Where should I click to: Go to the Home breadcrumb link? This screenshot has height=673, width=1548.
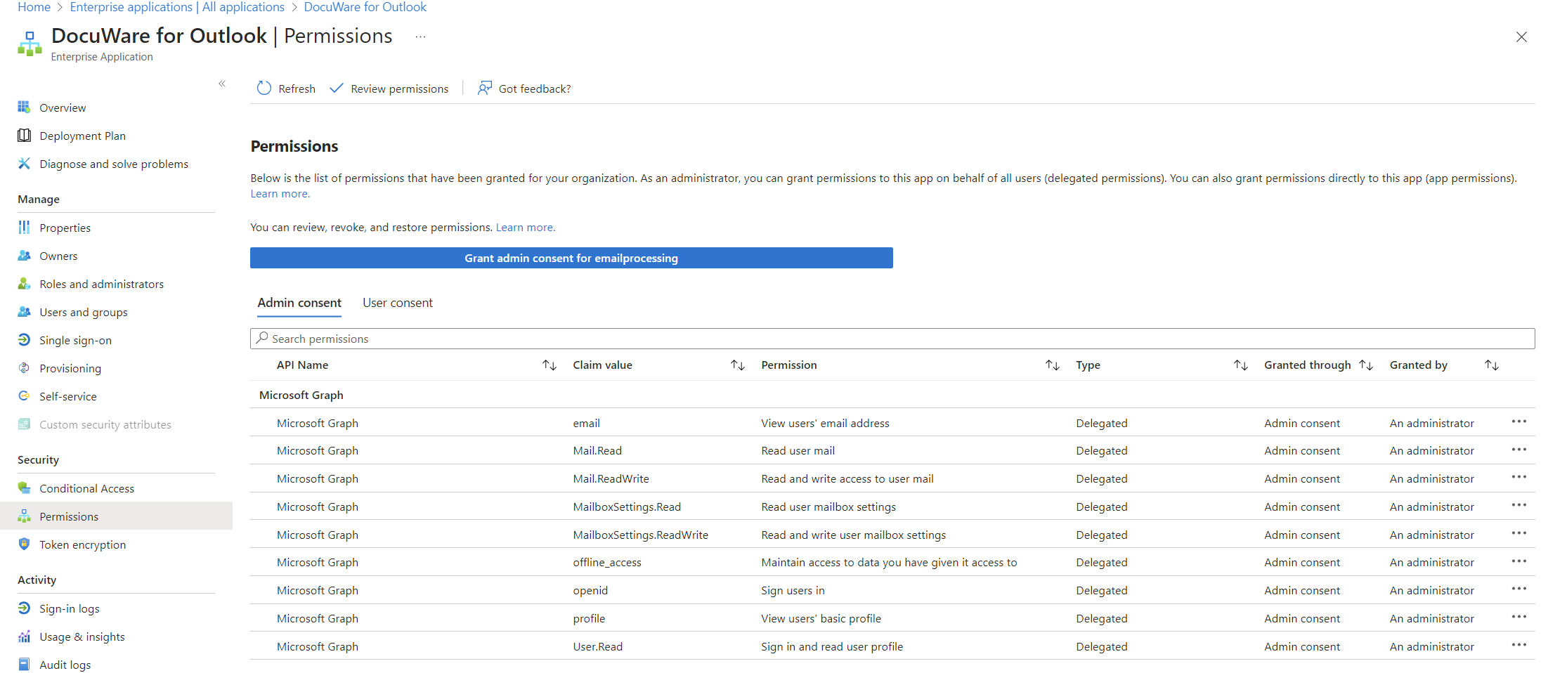pos(34,7)
